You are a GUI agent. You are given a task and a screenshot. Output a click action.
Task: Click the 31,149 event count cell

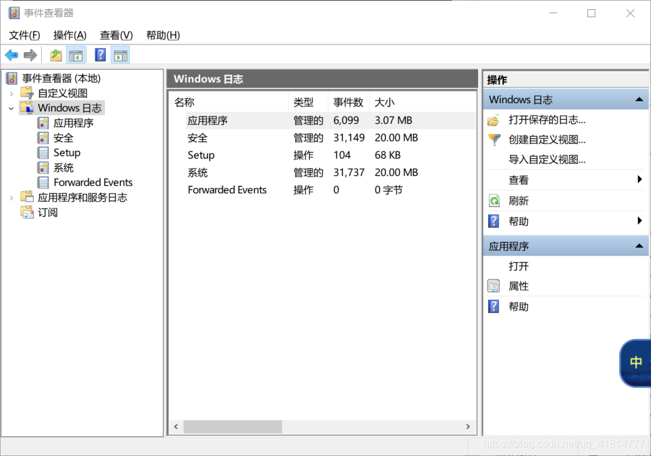[349, 138]
